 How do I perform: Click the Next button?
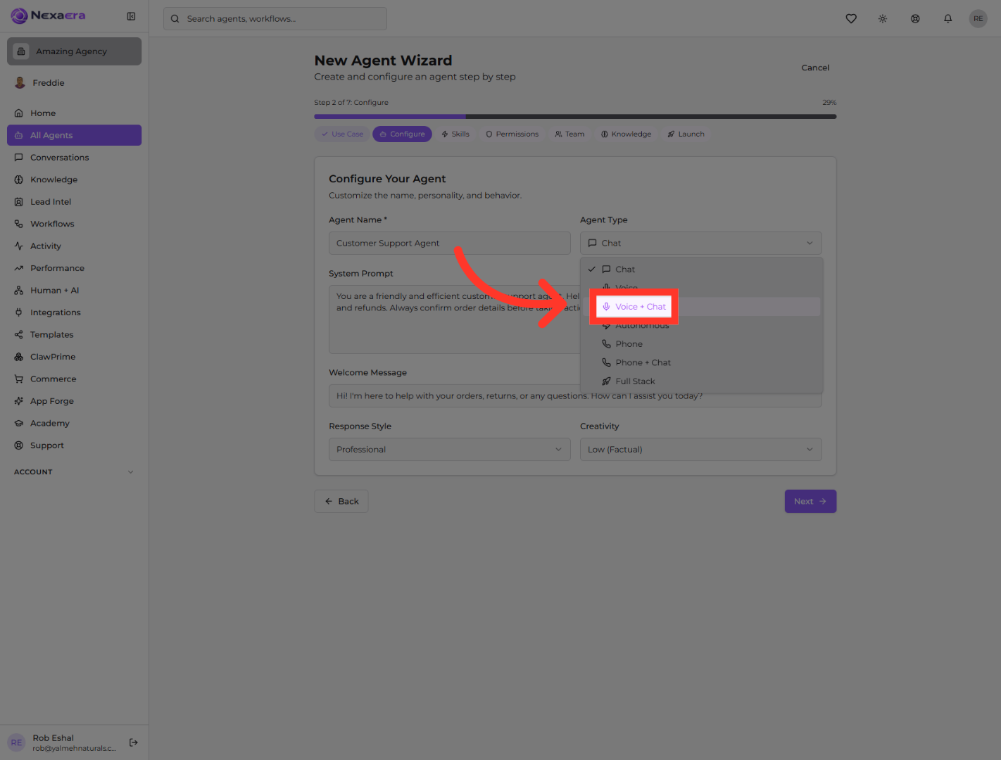[810, 502]
